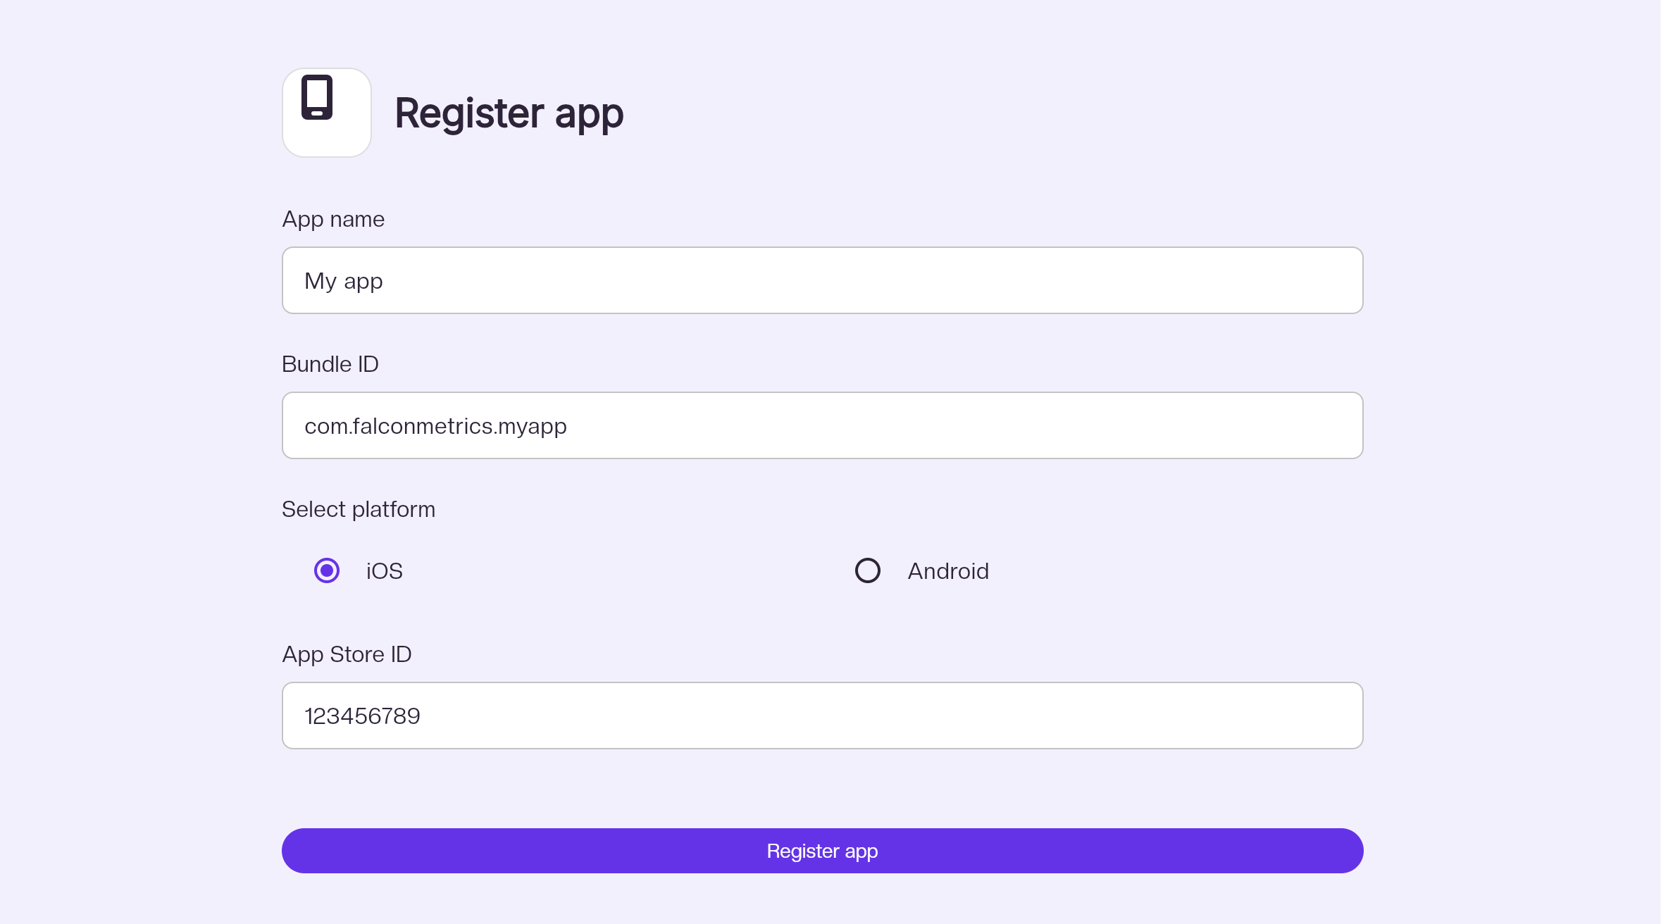Click the App Store ID label

347,654
